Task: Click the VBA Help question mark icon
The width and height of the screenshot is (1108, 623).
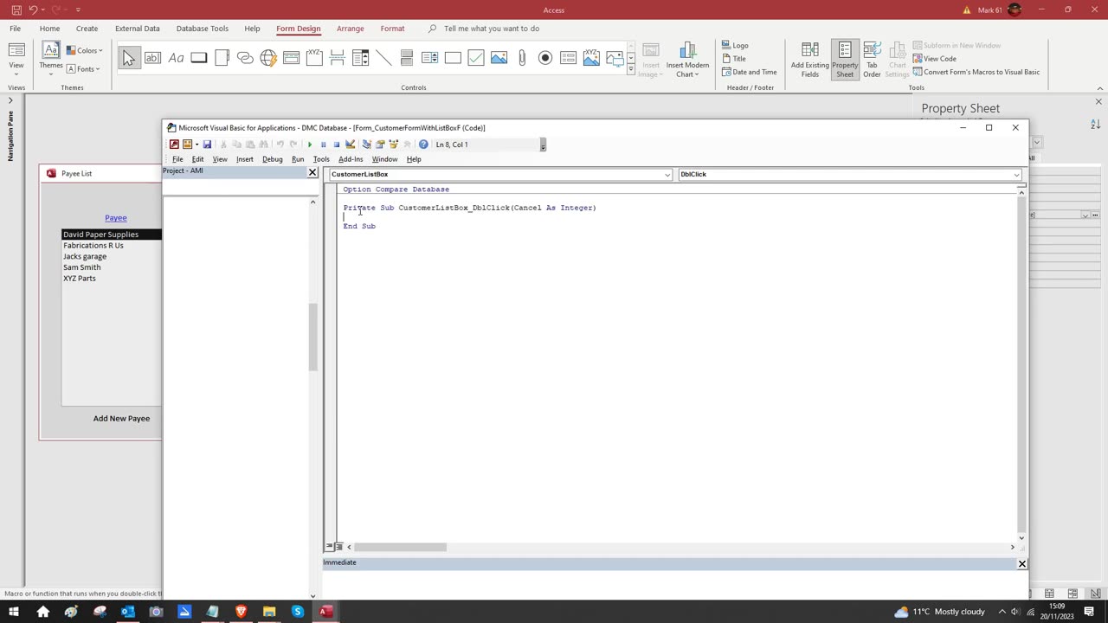Action: (423, 145)
